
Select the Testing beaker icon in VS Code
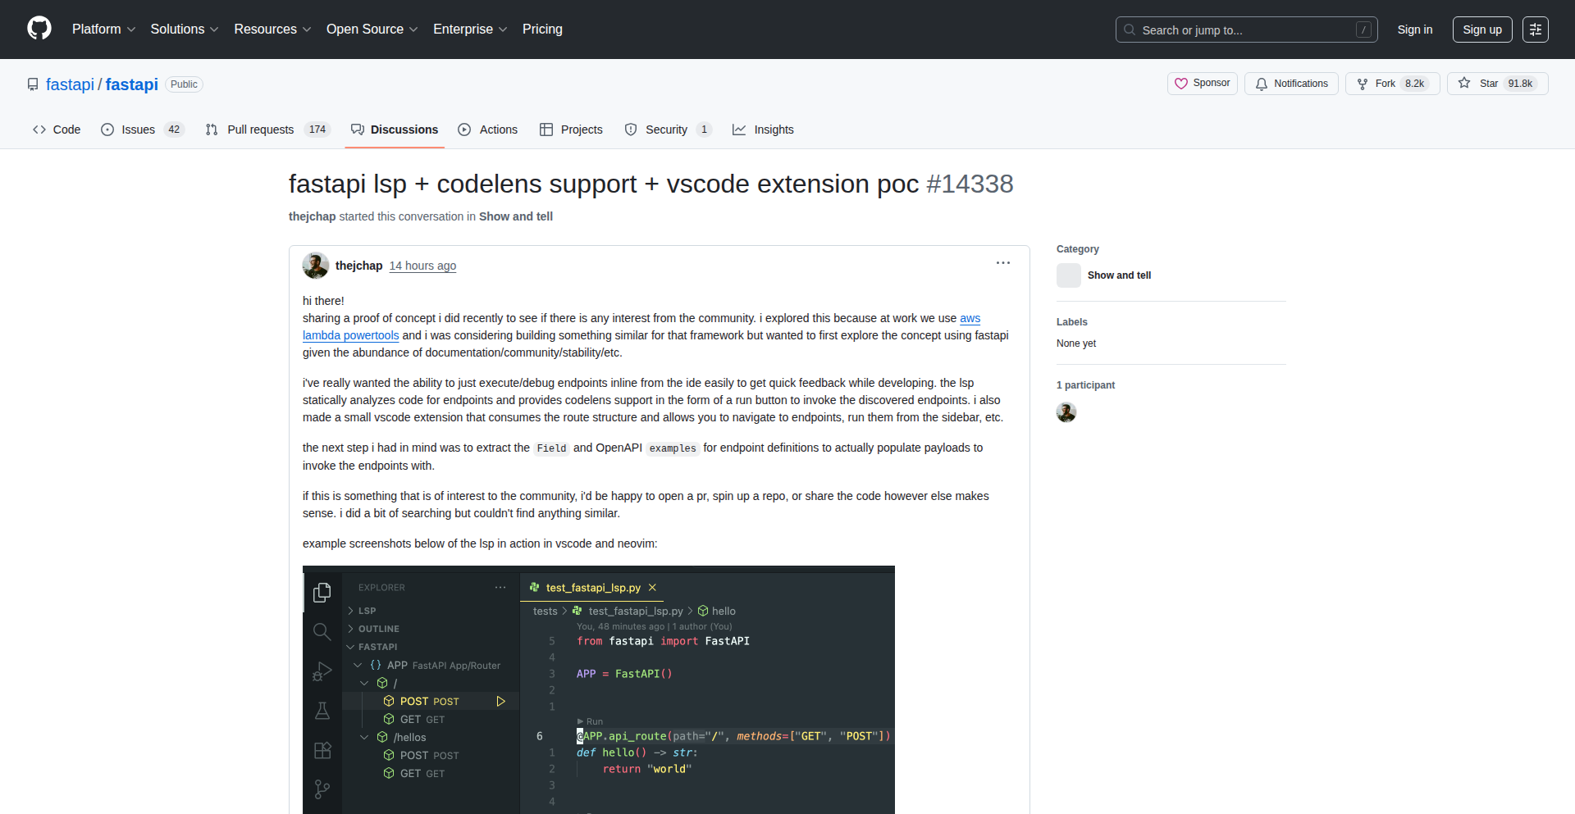tap(322, 710)
